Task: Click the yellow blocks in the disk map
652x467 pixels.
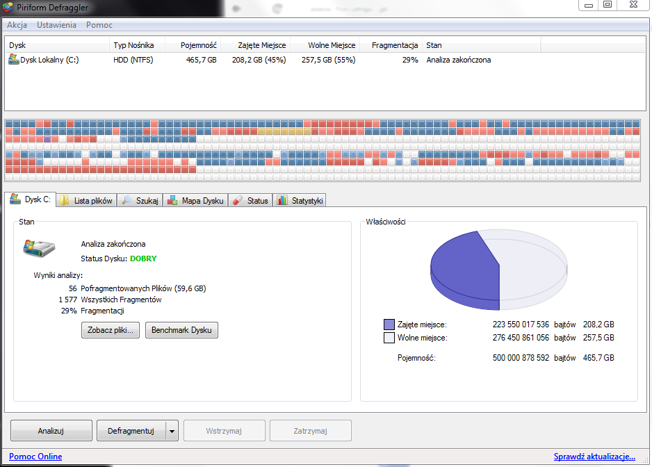Action: [x=284, y=131]
